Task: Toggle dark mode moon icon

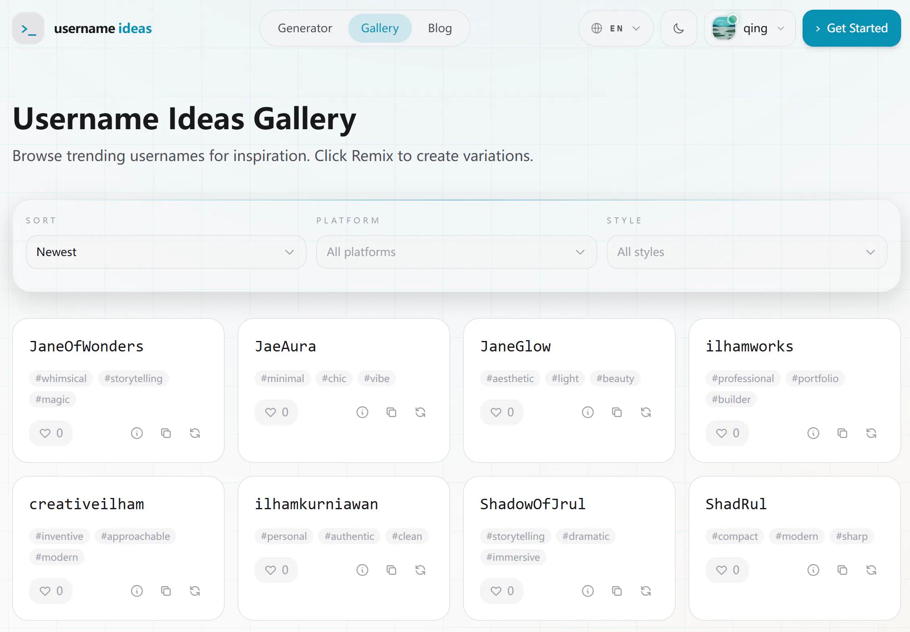Action: tap(678, 28)
